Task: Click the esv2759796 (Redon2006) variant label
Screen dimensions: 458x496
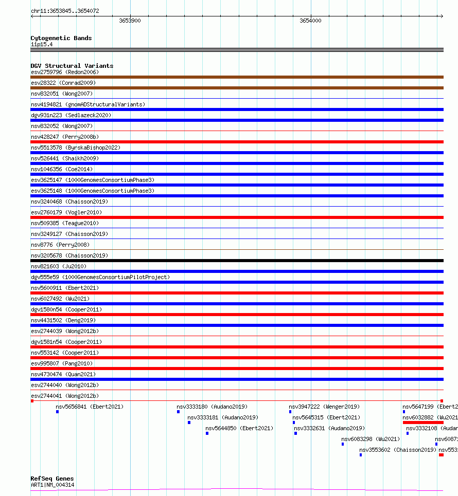Action: 65,72
